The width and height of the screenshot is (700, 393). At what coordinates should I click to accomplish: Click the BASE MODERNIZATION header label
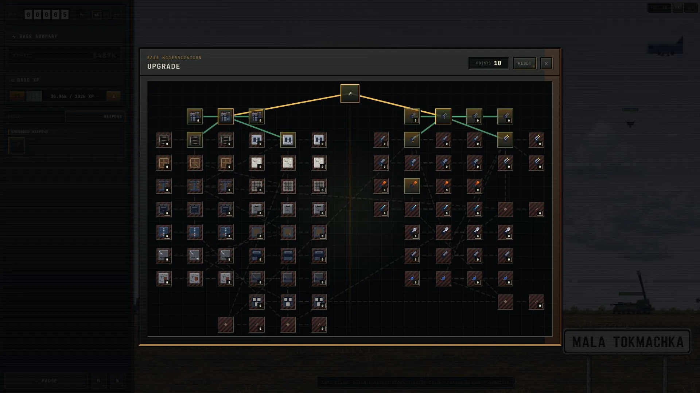point(174,57)
